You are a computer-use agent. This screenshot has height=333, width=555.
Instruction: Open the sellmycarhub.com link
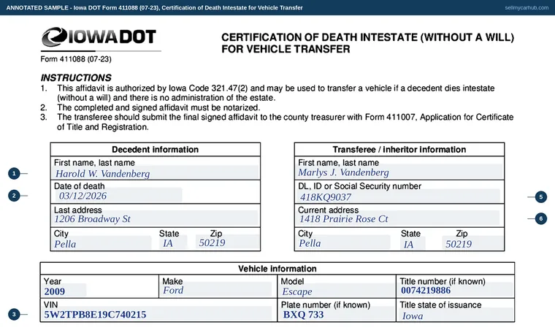point(527,7)
